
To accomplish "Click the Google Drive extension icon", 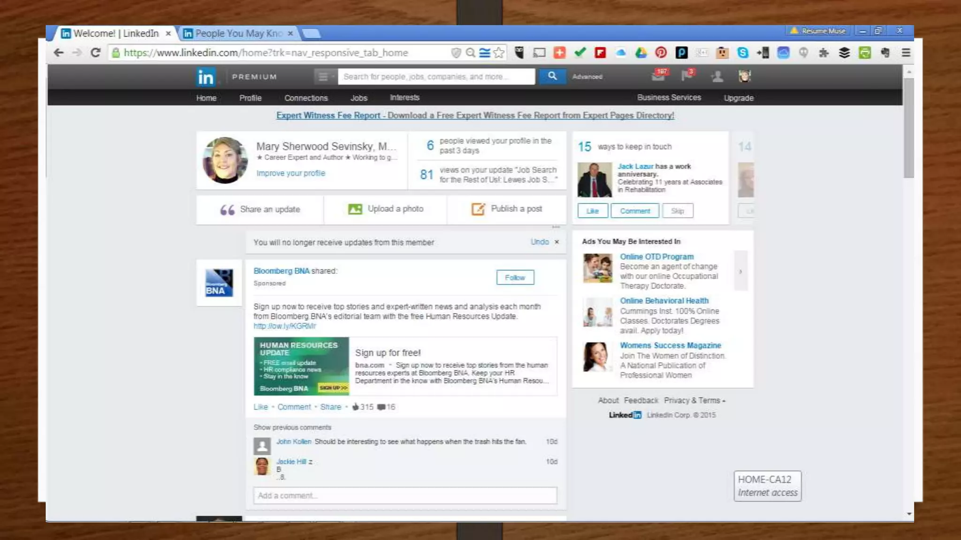I will tap(641, 52).
